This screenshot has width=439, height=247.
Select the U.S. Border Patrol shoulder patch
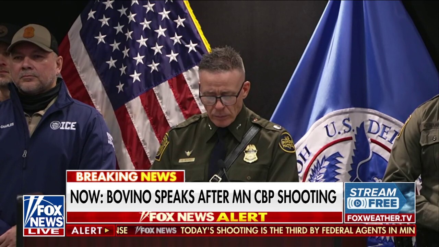tap(286, 142)
